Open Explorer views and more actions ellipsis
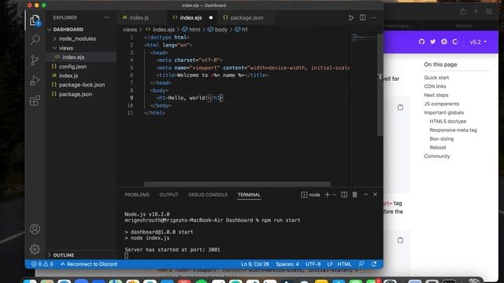The height and width of the screenshot is (283, 504). click(107, 17)
